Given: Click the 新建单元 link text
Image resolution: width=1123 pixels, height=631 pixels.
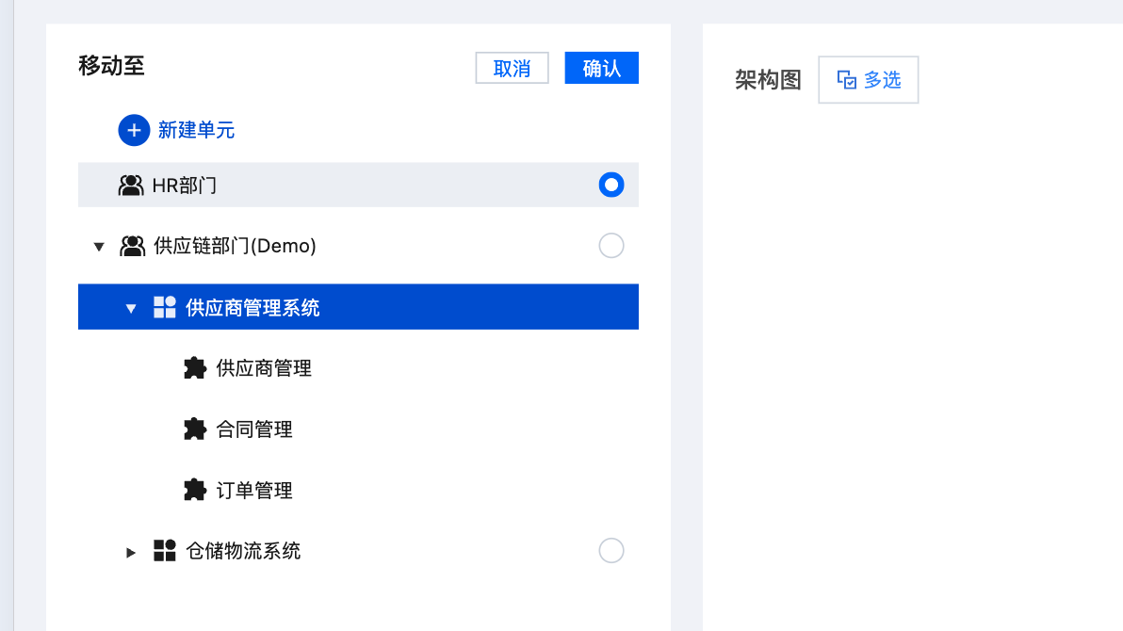Looking at the screenshot, I should [x=196, y=130].
